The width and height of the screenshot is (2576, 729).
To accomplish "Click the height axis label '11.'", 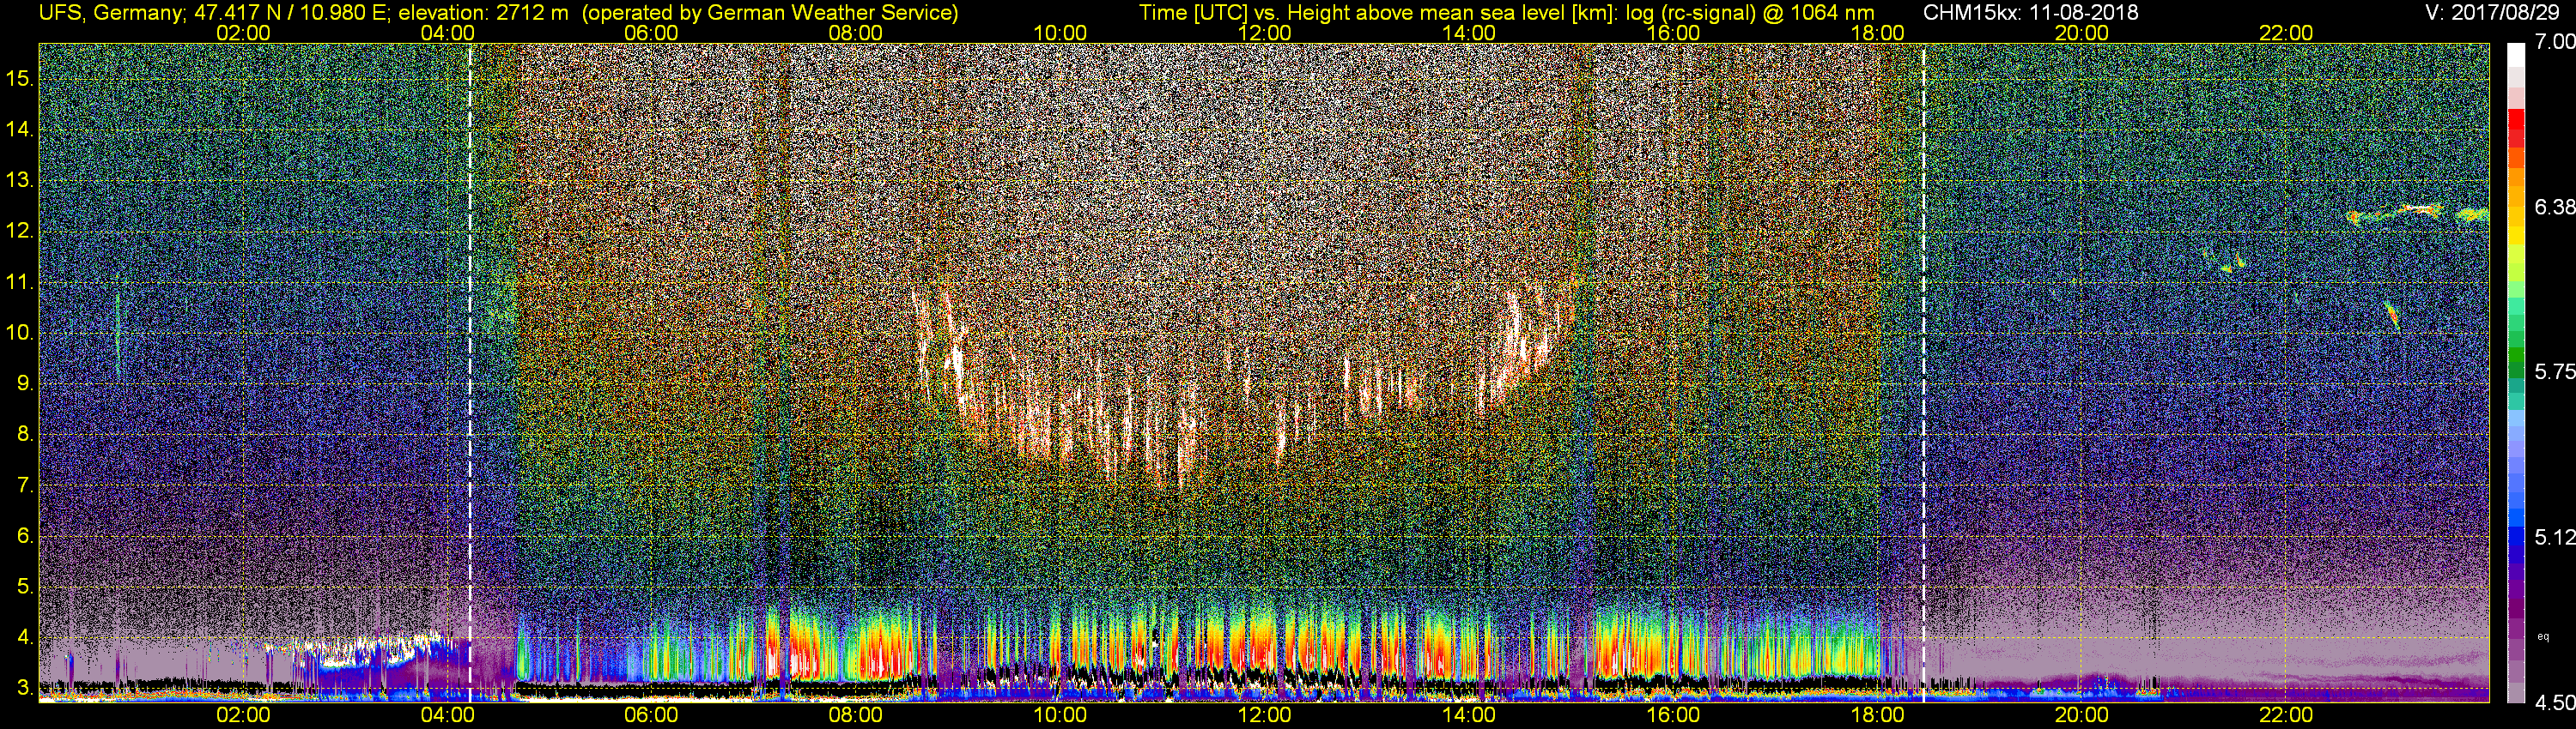I will click(x=19, y=283).
